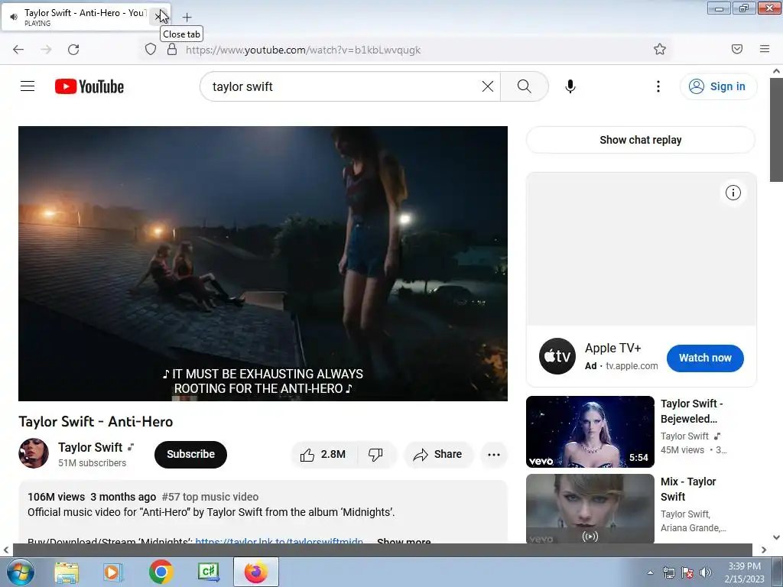The height and width of the screenshot is (587, 783).
Task: Sign in to YouTube
Action: click(718, 86)
